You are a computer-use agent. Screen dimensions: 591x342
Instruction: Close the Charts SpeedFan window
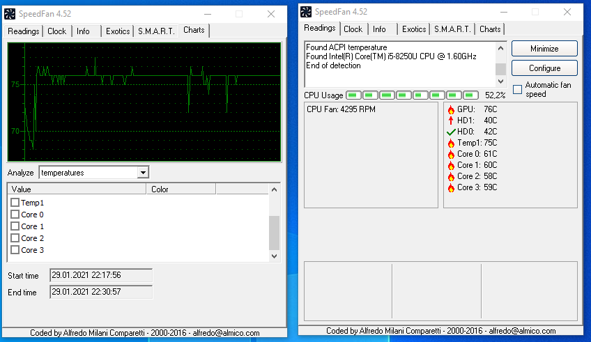coord(270,14)
